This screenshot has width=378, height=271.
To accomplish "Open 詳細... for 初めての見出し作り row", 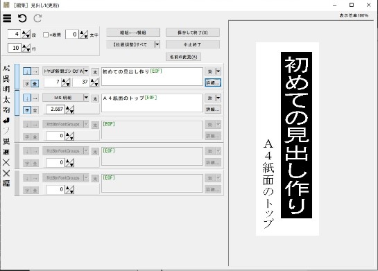I will pos(213,82).
